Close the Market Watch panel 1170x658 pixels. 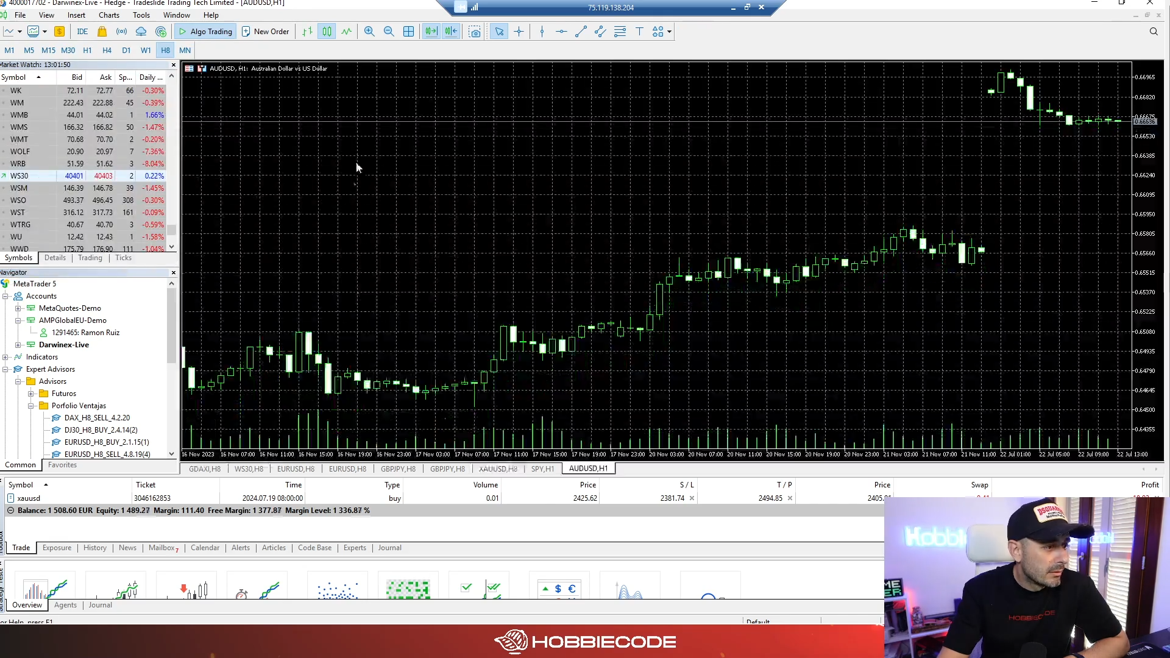pyautogui.click(x=174, y=65)
